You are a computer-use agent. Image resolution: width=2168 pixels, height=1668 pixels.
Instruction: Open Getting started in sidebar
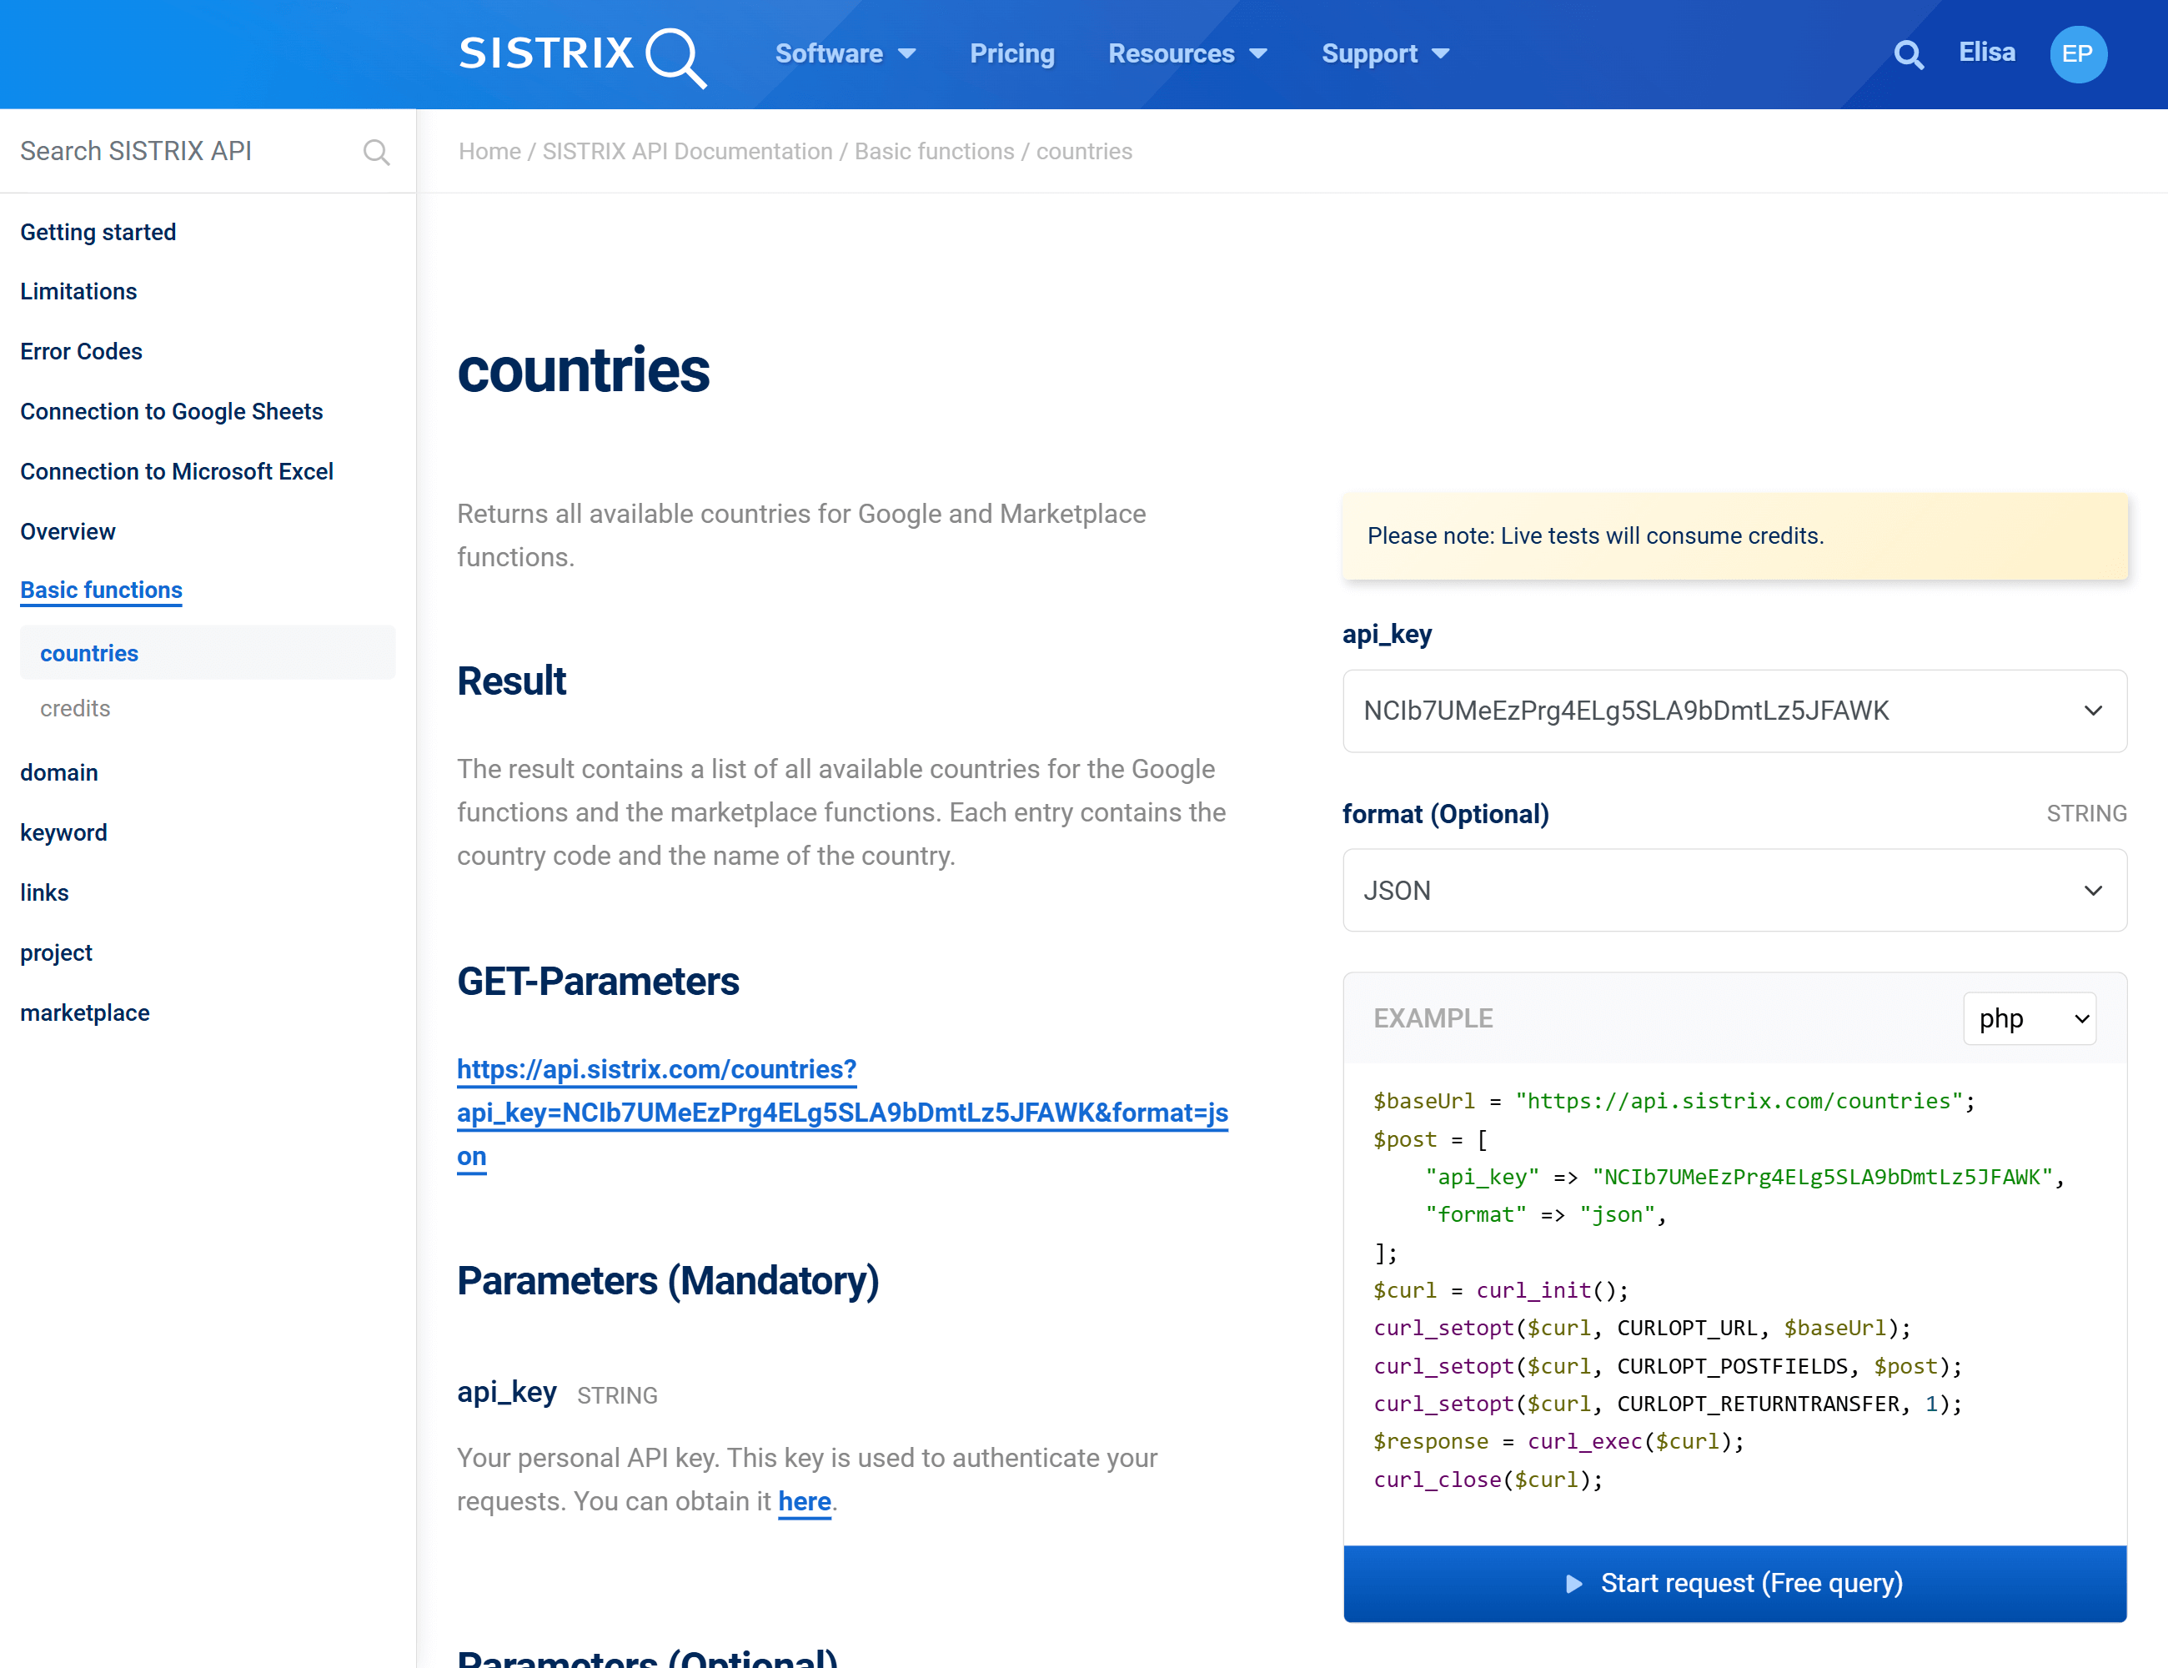98,231
